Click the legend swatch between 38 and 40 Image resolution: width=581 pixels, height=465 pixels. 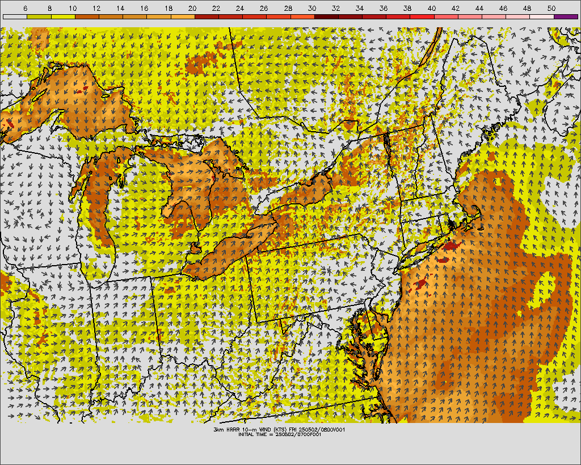[422, 16]
